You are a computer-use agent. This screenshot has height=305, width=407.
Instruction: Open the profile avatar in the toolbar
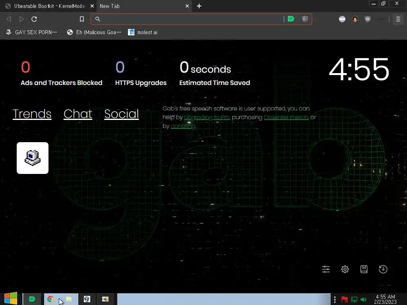coord(355,19)
